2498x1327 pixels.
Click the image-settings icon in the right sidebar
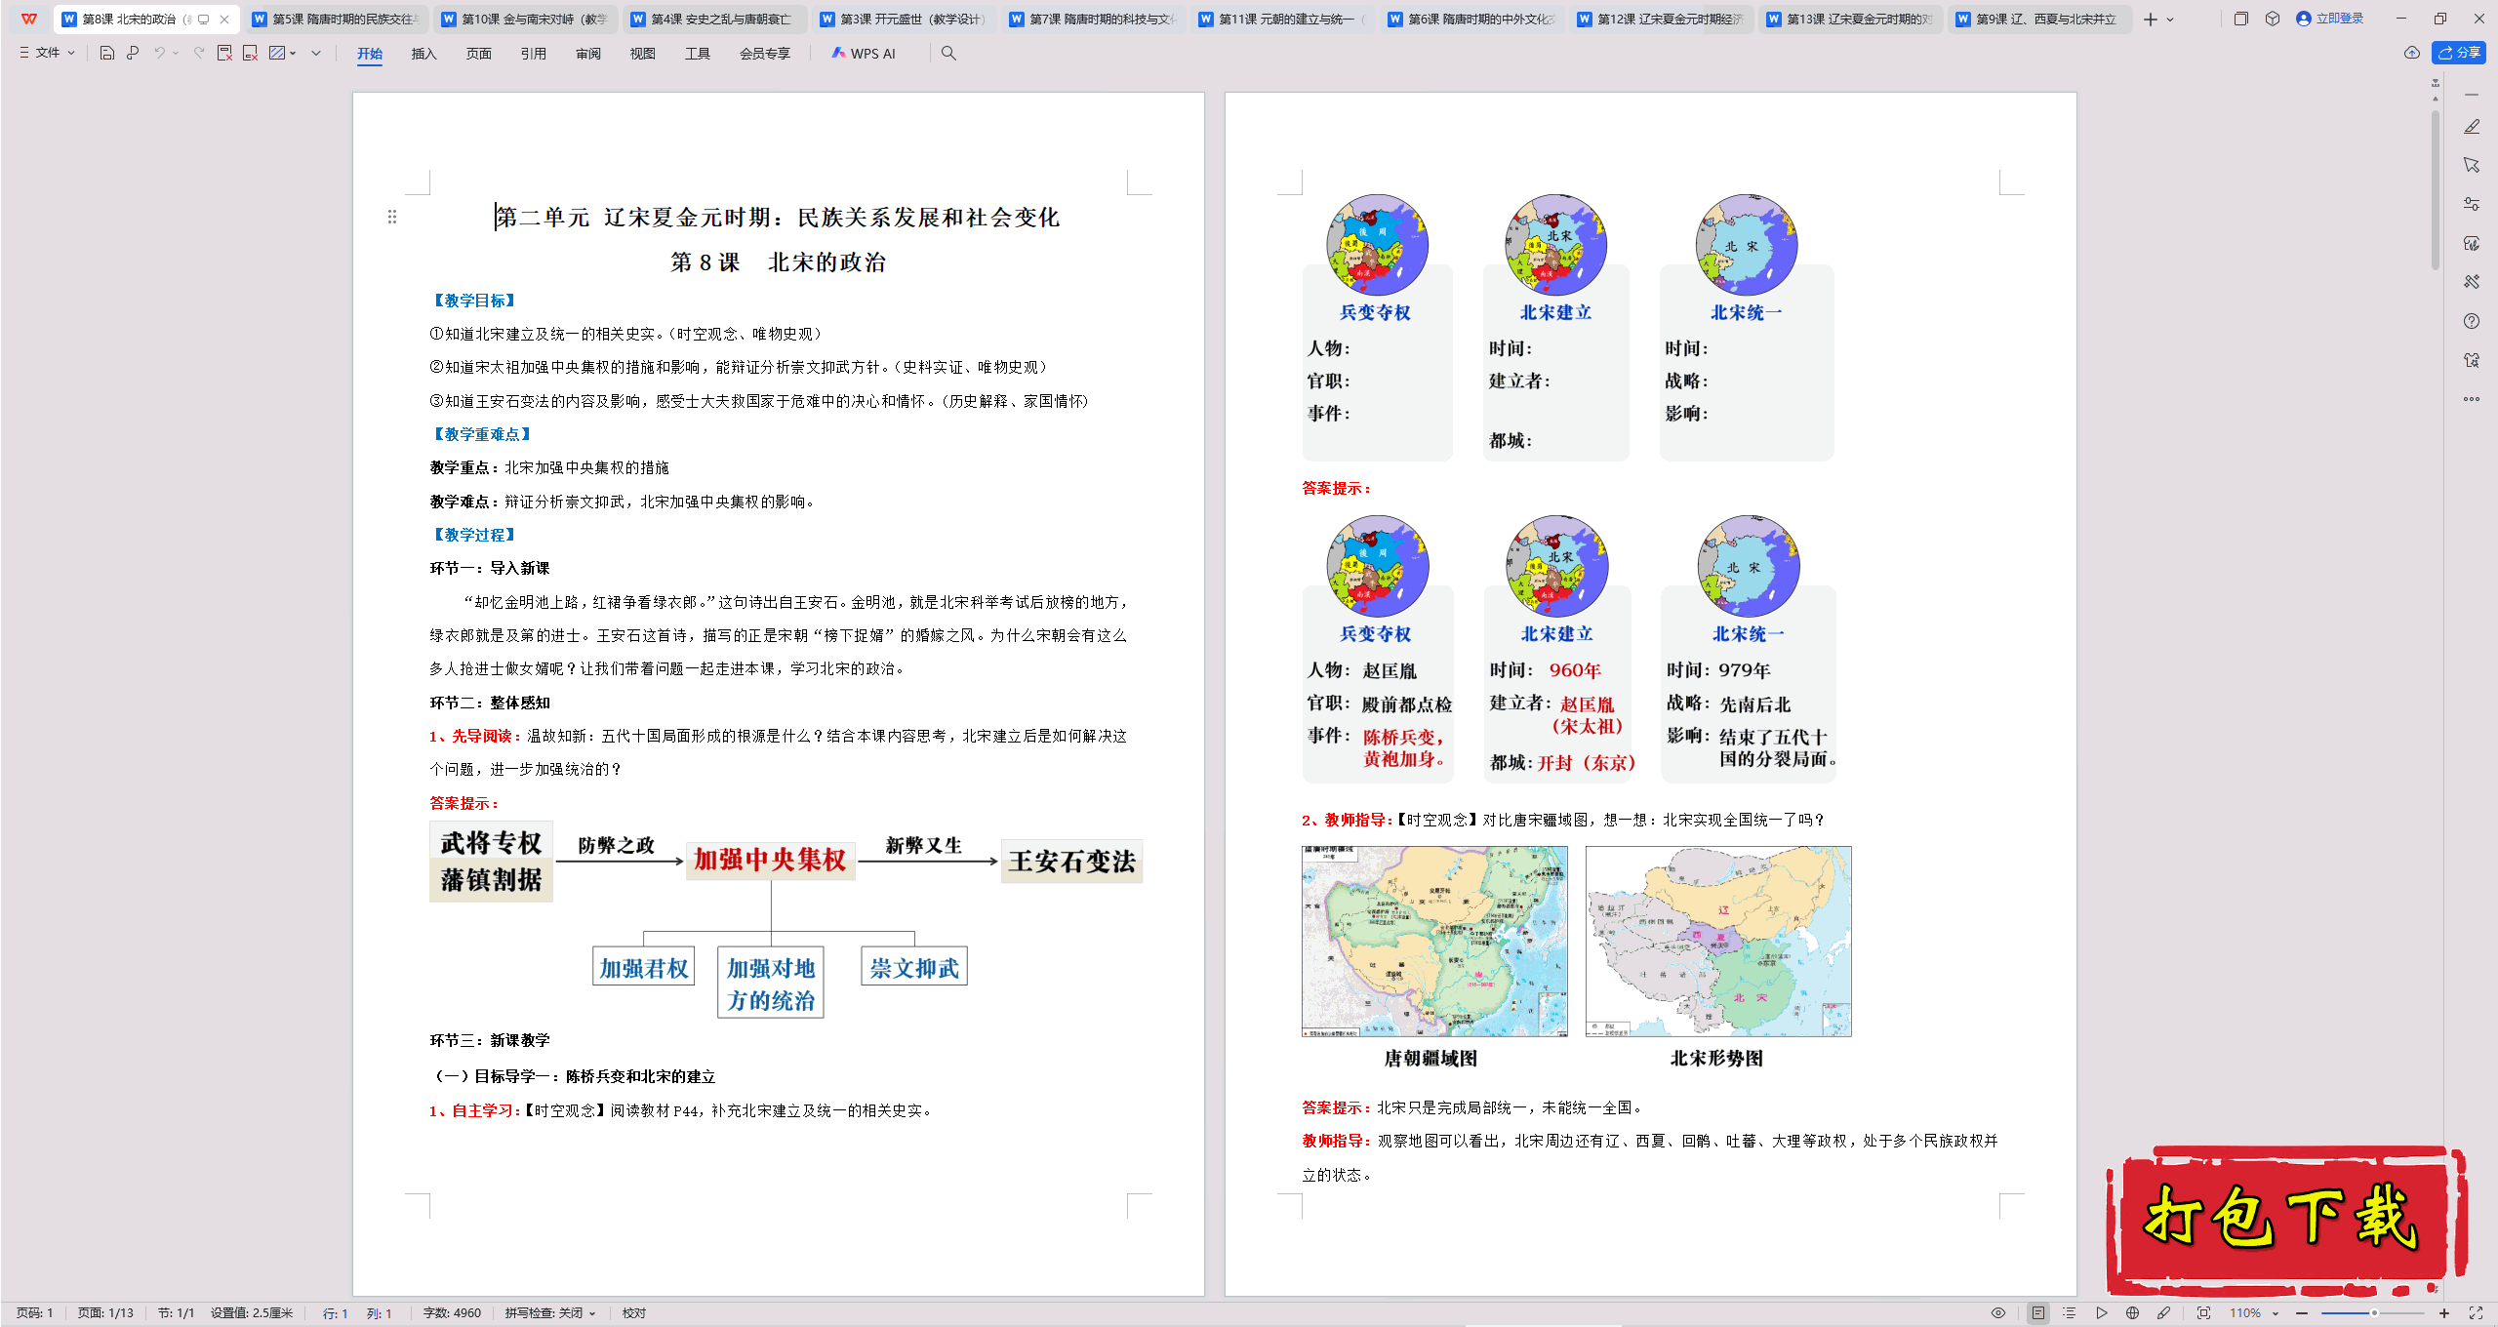pos(2472,360)
